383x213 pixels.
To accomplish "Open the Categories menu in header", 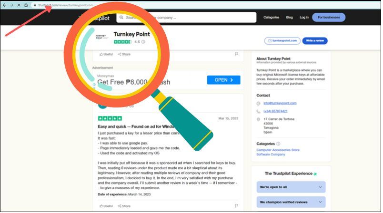I will (x=271, y=17).
